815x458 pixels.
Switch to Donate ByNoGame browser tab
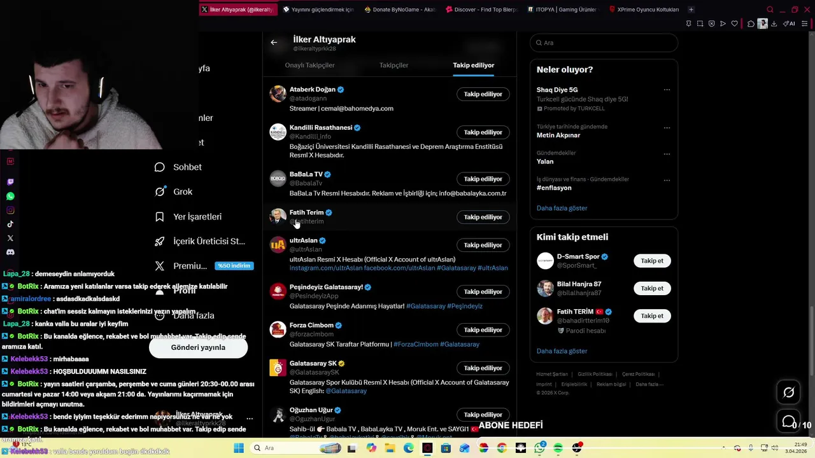click(x=400, y=10)
